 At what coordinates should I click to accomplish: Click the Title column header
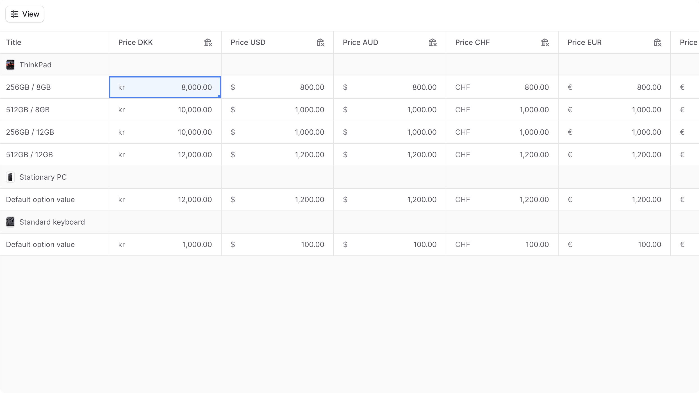tap(13, 42)
